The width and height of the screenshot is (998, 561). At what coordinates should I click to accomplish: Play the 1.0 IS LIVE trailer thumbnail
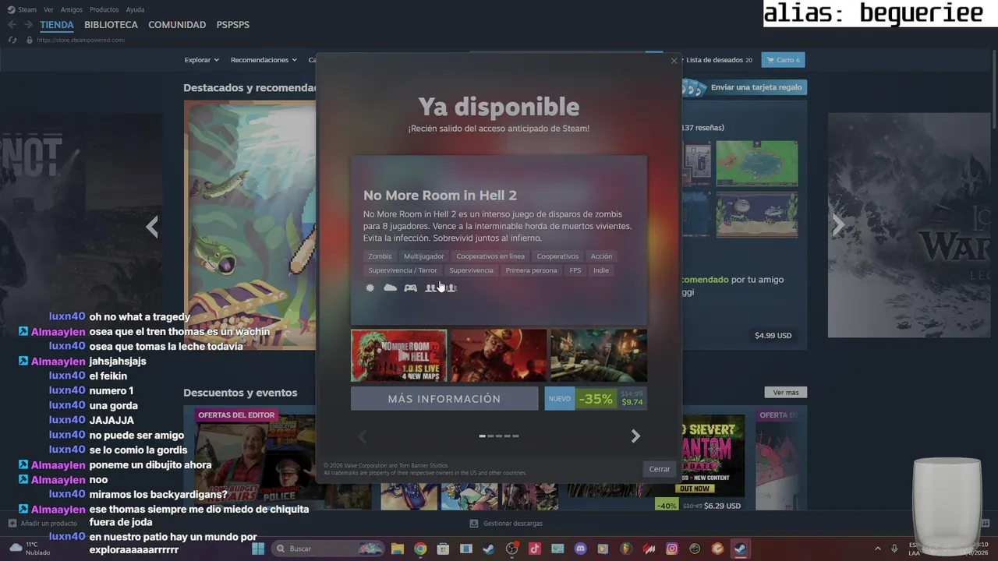click(x=398, y=355)
